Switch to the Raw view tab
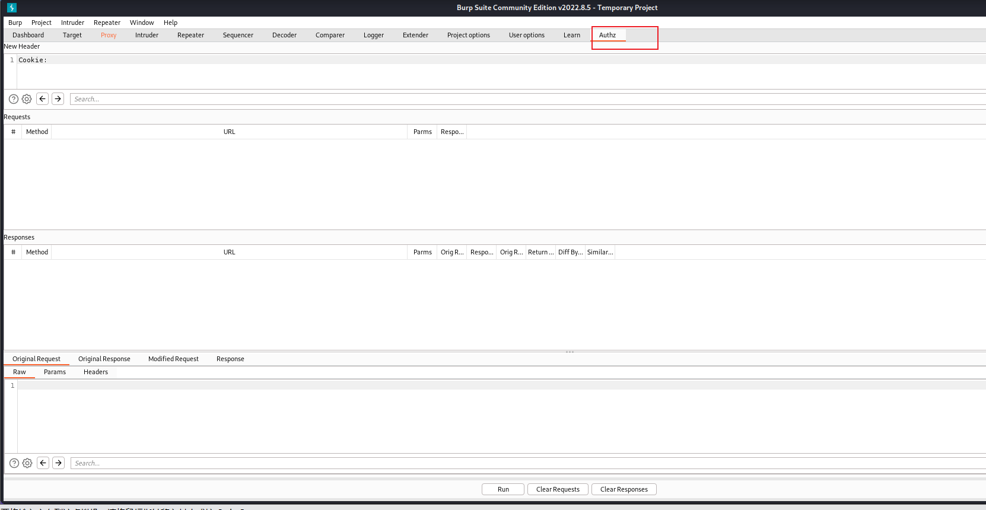 pos(20,372)
